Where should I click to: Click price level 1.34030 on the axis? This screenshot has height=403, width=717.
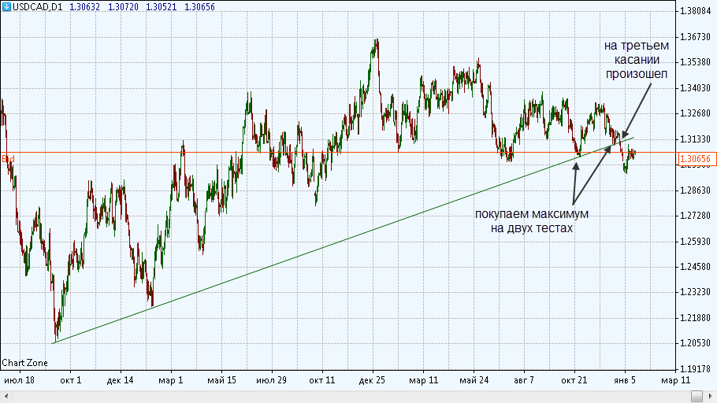696,87
